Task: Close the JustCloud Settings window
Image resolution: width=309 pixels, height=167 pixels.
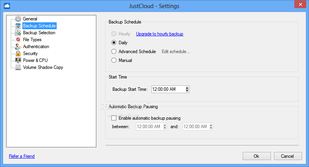Action: click(300, 4)
